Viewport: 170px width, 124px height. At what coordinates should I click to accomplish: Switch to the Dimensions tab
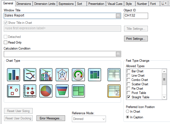tap(24, 4)
